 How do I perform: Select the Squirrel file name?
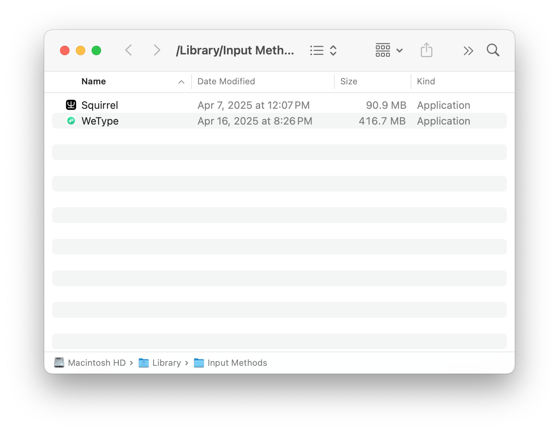(x=99, y=105)
